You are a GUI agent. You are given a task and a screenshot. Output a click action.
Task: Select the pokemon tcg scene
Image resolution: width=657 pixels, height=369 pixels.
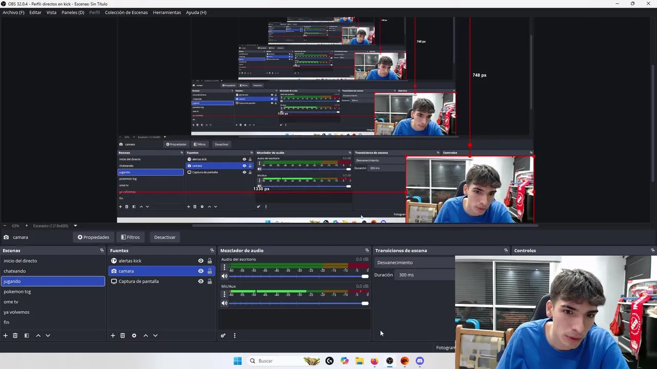pos(53,292)
